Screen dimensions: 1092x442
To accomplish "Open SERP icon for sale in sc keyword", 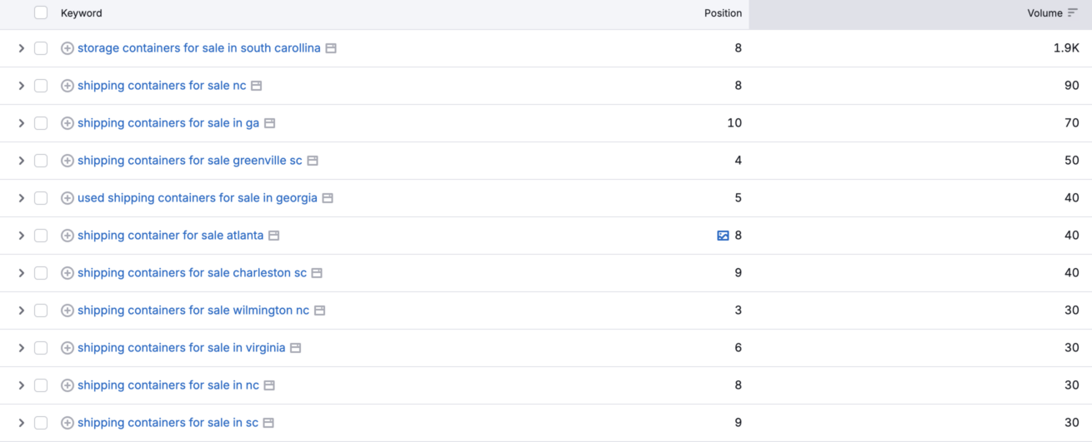I will 268,423.
